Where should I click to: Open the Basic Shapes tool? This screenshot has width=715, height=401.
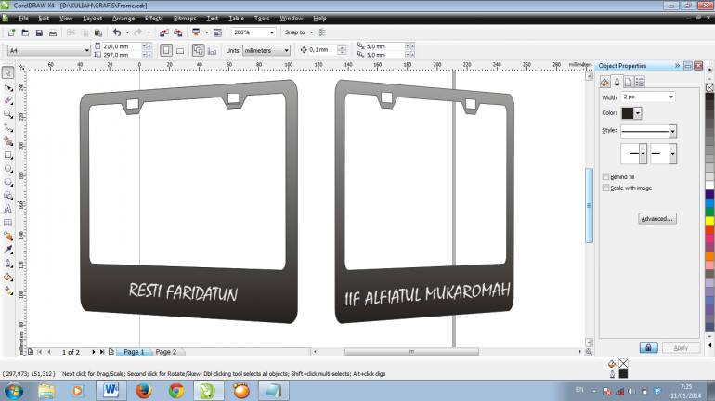pos(7,196)
